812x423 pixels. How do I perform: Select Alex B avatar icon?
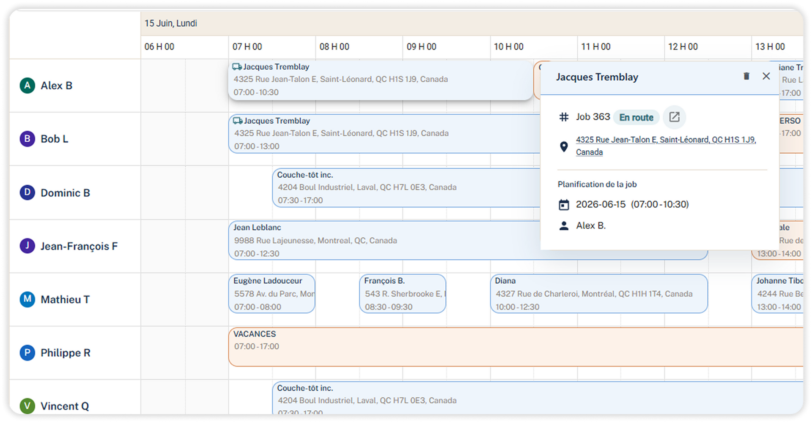click(x=27, y=85)
